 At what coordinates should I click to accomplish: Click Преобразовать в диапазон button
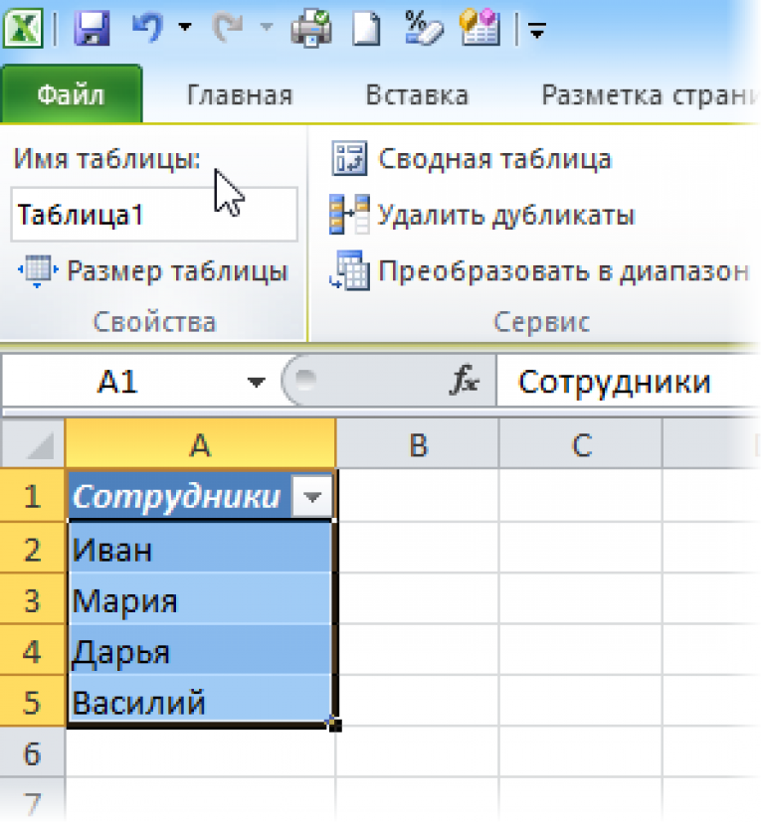538,271
